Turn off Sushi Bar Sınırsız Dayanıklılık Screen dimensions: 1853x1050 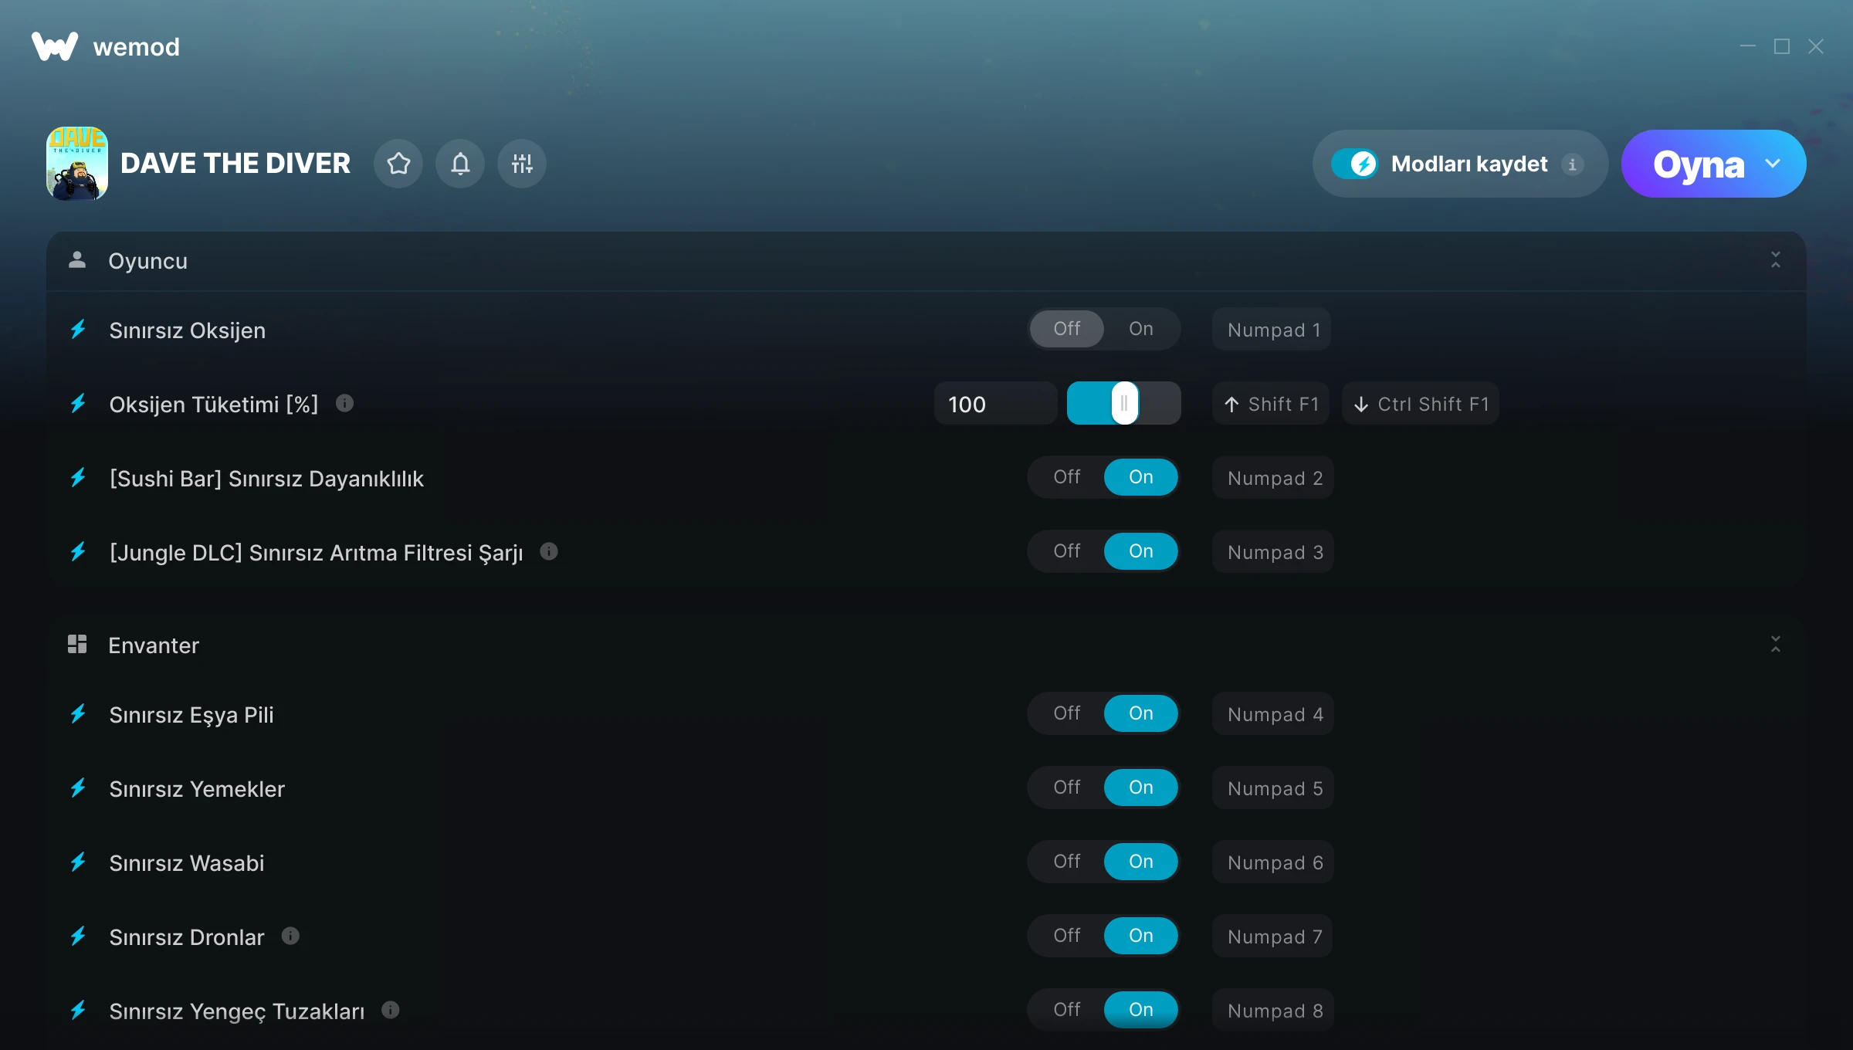1066,477
